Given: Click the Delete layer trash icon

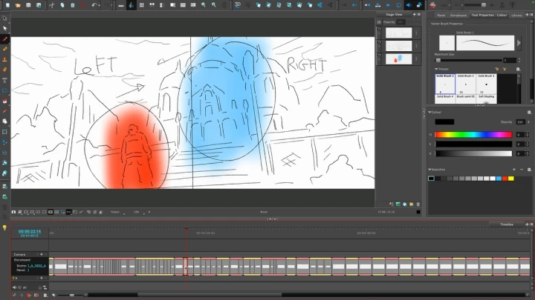Looking at the screenshot, I should click(x=418, y=204).
